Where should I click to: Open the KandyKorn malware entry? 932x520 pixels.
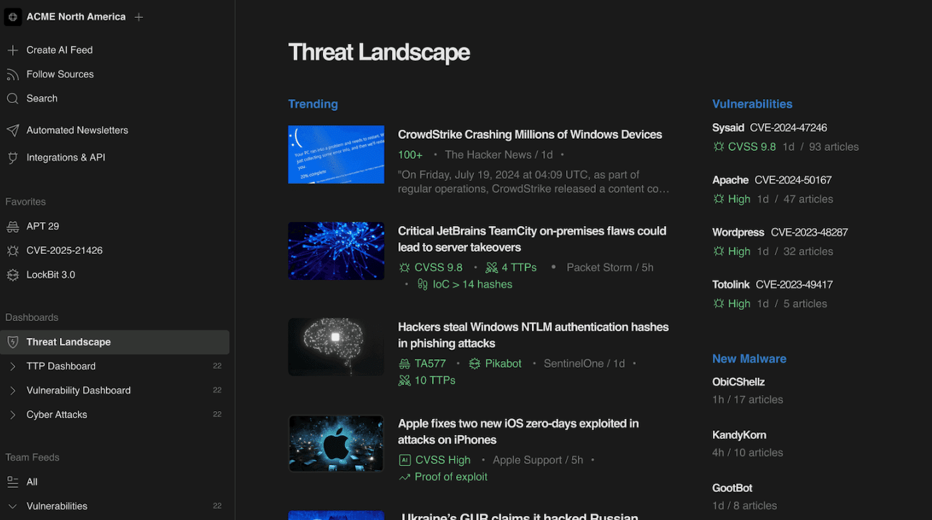[739, 435]
